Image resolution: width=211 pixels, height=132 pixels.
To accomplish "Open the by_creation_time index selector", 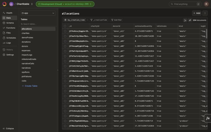I will (75, 20).
